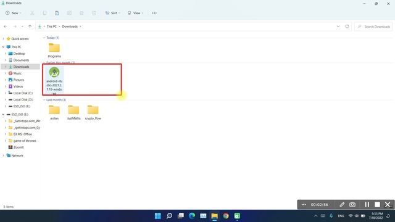Open File Explorer on taskbar
This screenshot has height=222, width=395.
tap(214, 216)
